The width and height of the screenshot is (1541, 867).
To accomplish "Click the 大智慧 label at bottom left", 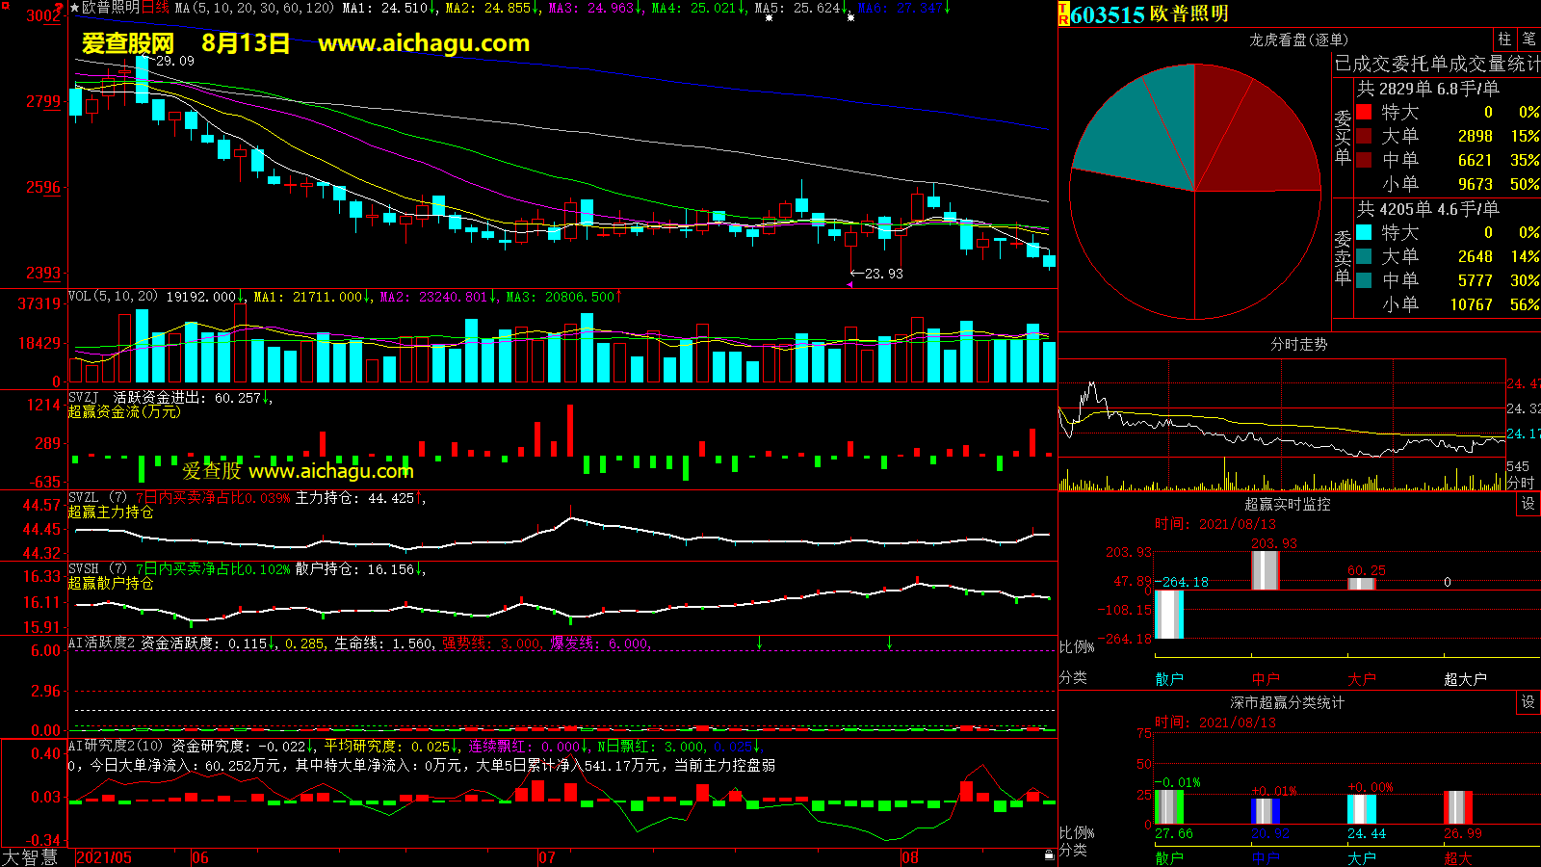I will pyautogui.click(x=31, y=857).
